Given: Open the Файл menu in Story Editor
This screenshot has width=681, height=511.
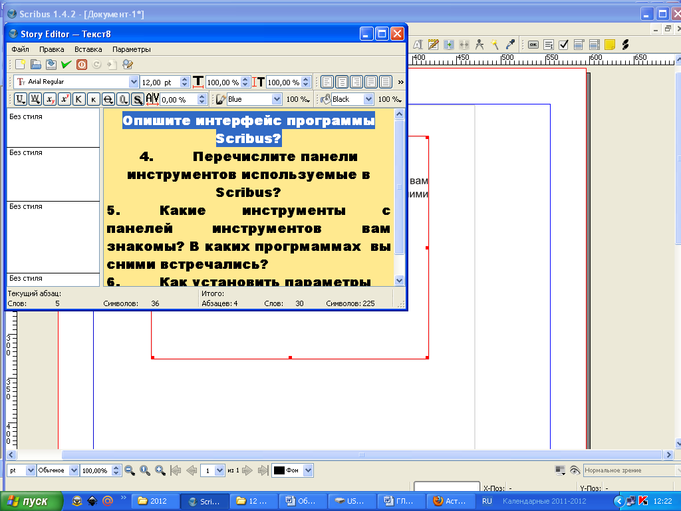Looking at the screenshot, I should [x=21, y=49].
